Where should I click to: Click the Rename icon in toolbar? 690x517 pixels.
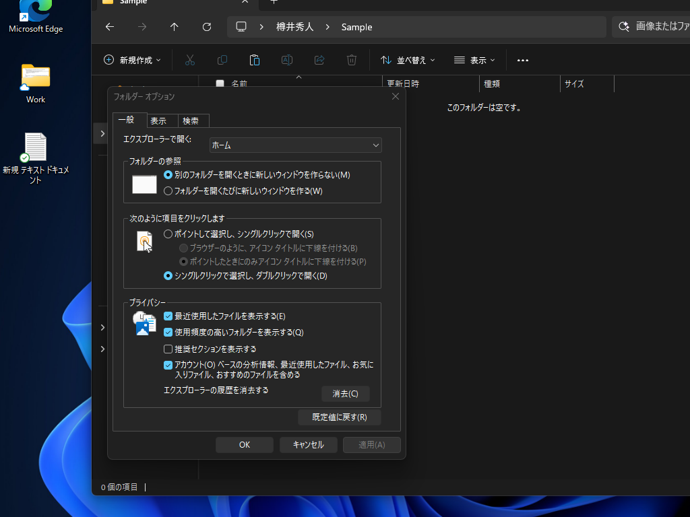pos(287,60)
